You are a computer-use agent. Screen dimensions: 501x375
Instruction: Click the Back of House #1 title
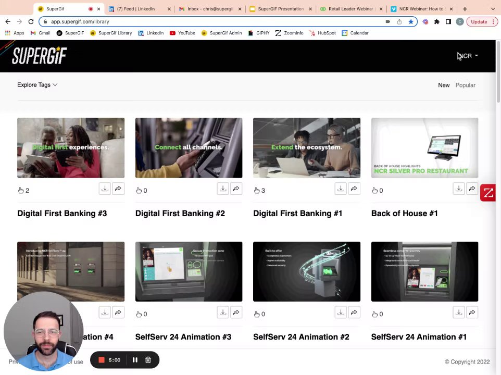point(405,214)
